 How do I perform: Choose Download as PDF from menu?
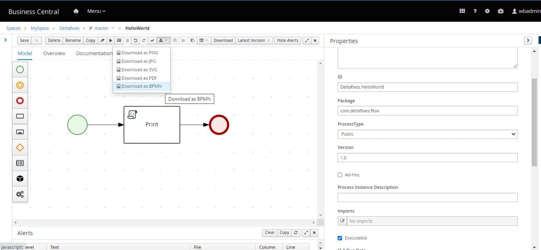pyautogui.click(x=139, y=78)
